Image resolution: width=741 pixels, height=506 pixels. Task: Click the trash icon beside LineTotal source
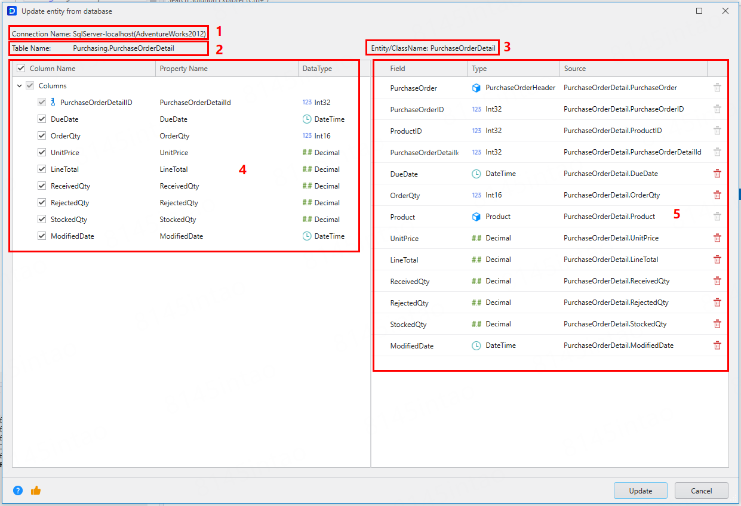pyautogui.click(x=717, y=260)
